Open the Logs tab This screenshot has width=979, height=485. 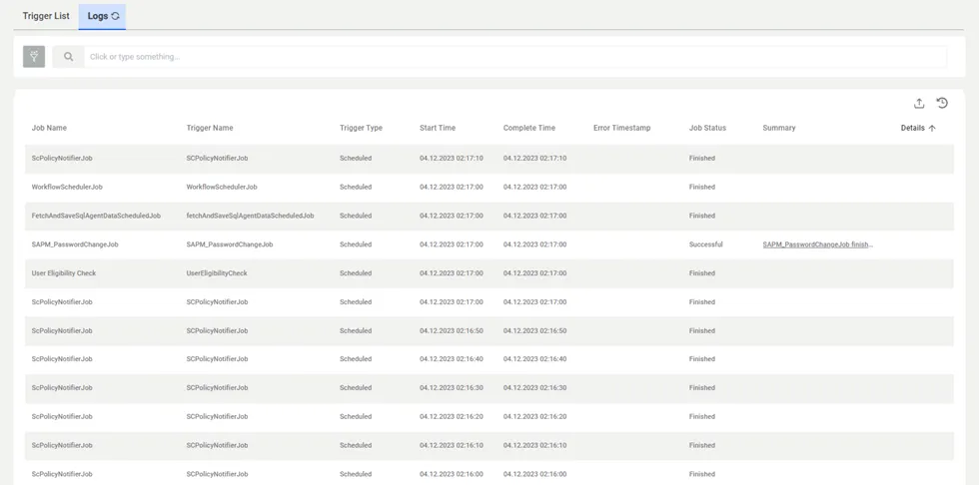pos(102,16)
